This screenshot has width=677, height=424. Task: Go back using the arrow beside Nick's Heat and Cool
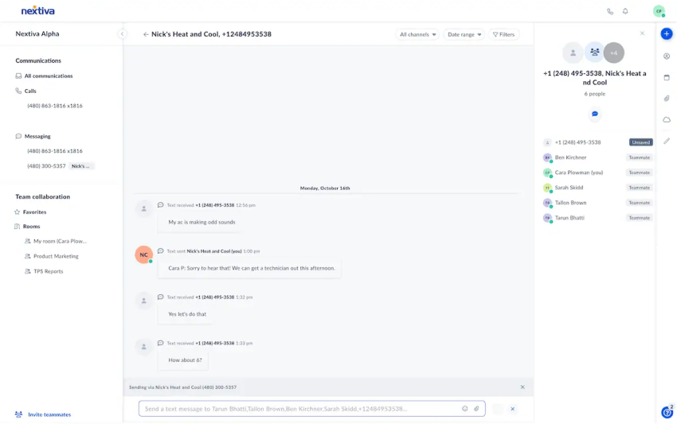pyautogui.click(x=146, y=34)
